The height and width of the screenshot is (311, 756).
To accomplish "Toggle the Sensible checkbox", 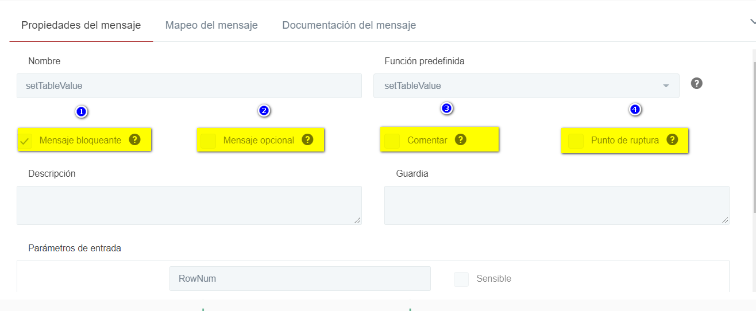I will point(461,279).
